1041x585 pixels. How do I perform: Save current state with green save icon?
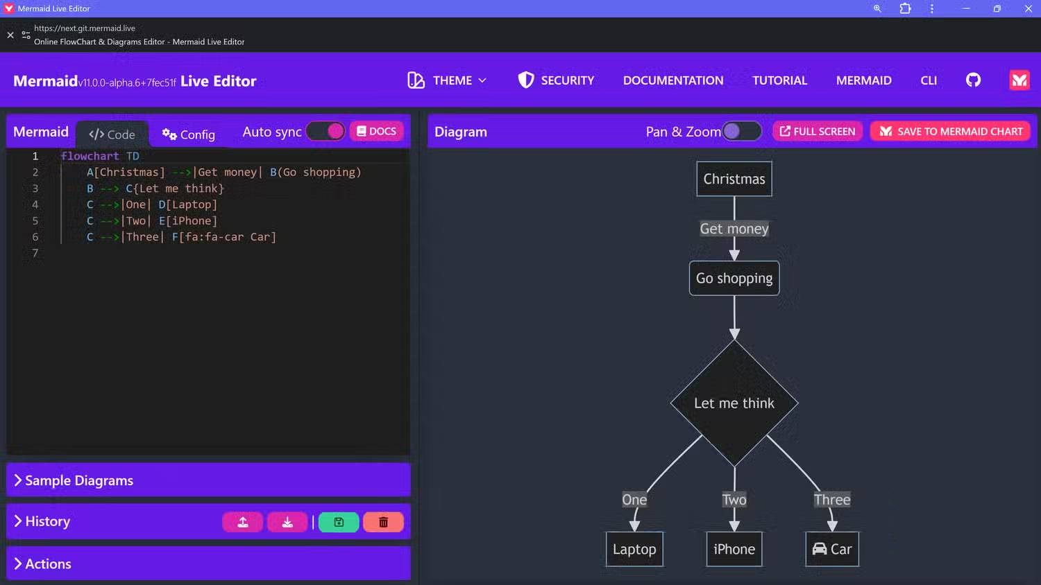339,522
